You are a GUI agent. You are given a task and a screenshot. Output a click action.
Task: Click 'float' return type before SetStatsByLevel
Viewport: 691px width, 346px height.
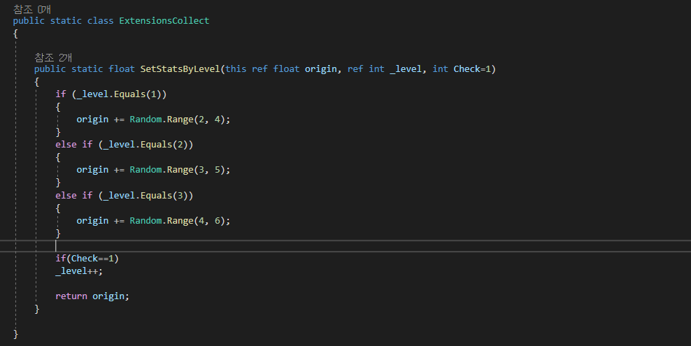(122, 69)
